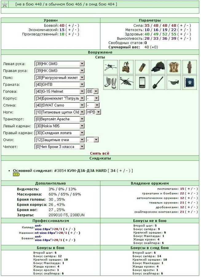Click the + / - next to Меткость

(184, 30)
